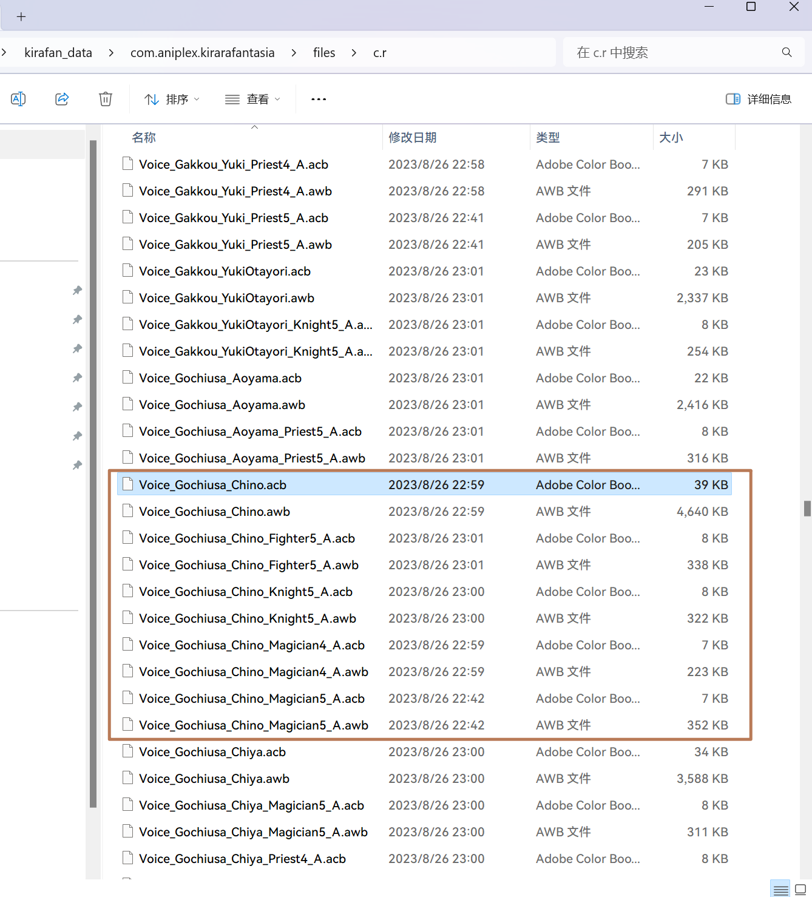Click the 4,640 KB size cell

tap(702, 512)
